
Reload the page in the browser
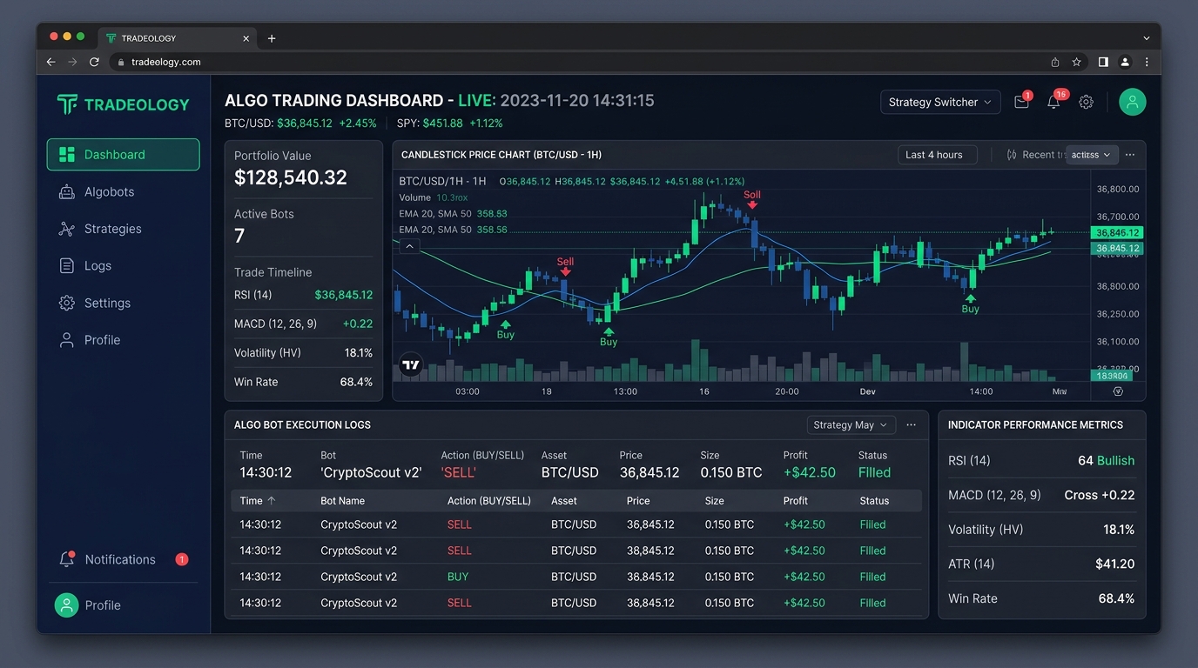94,62
